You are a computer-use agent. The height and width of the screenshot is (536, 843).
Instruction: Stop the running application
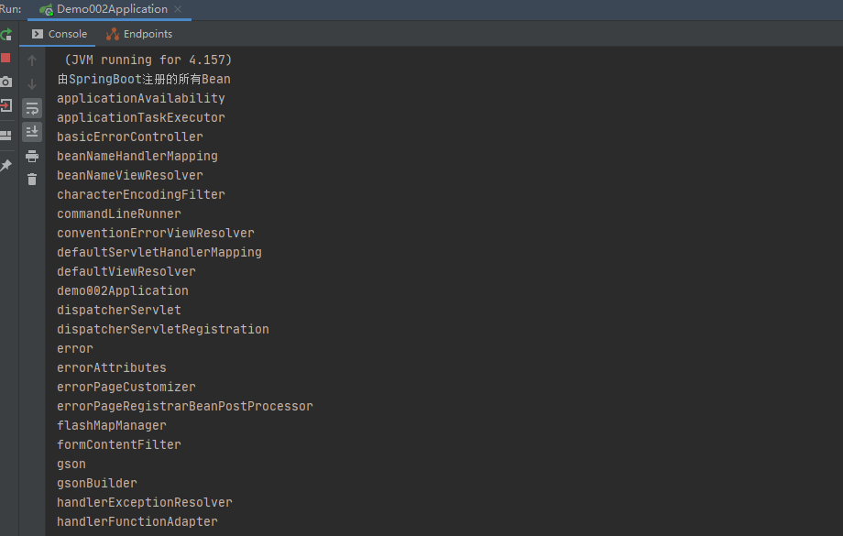[6, 58]
